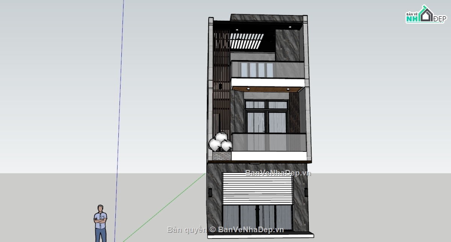This screenshot has height=242, width=451.
Task: Select the white round plants on balcony
Action: click(221, 142)
